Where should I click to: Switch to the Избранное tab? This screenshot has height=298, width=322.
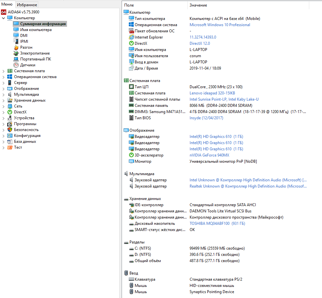[x=27, y=5]
